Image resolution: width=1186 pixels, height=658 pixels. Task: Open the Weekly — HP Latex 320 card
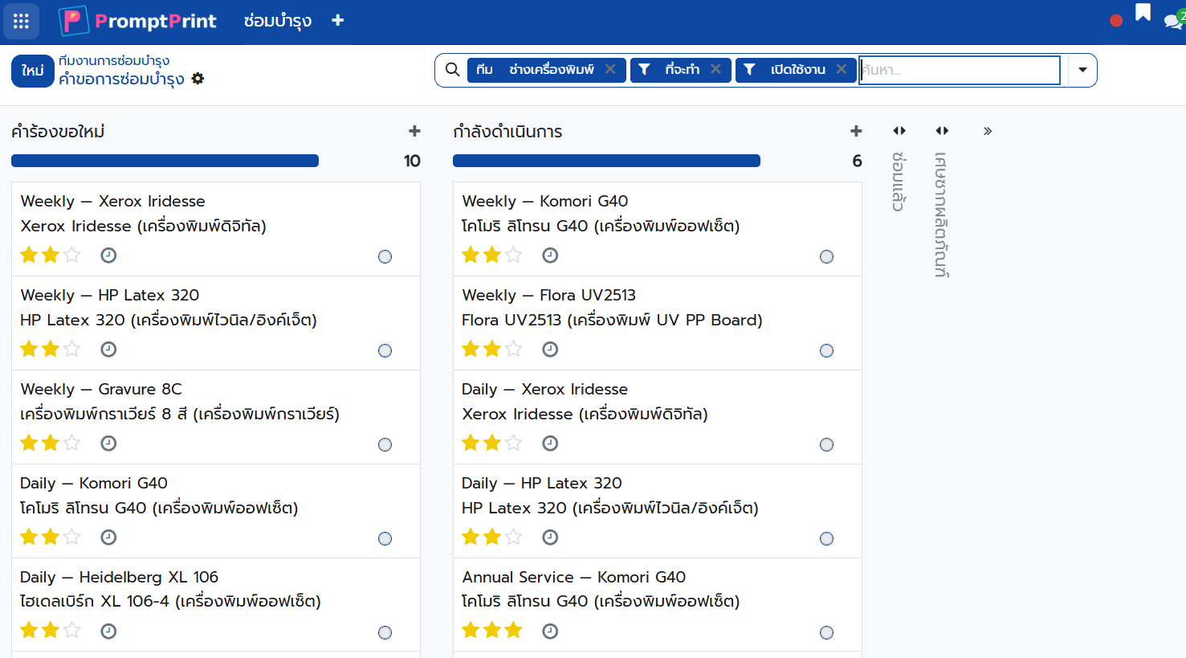216,323
